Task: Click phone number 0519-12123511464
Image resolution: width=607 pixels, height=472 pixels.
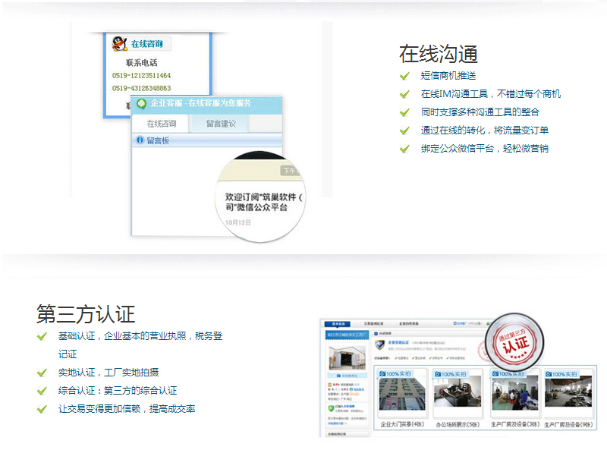Action: (141, 76)
